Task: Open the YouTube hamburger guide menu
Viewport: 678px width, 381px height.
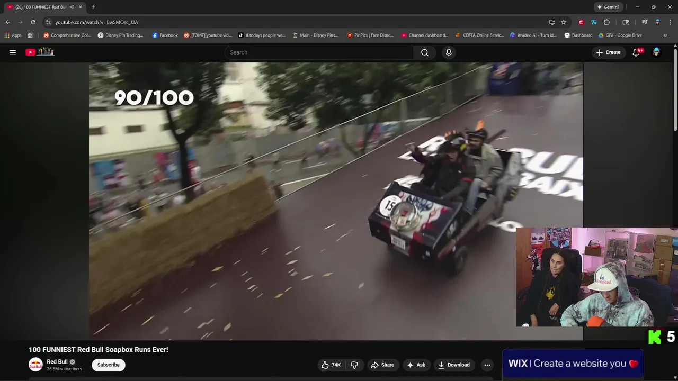Action: tap(13, 52)
